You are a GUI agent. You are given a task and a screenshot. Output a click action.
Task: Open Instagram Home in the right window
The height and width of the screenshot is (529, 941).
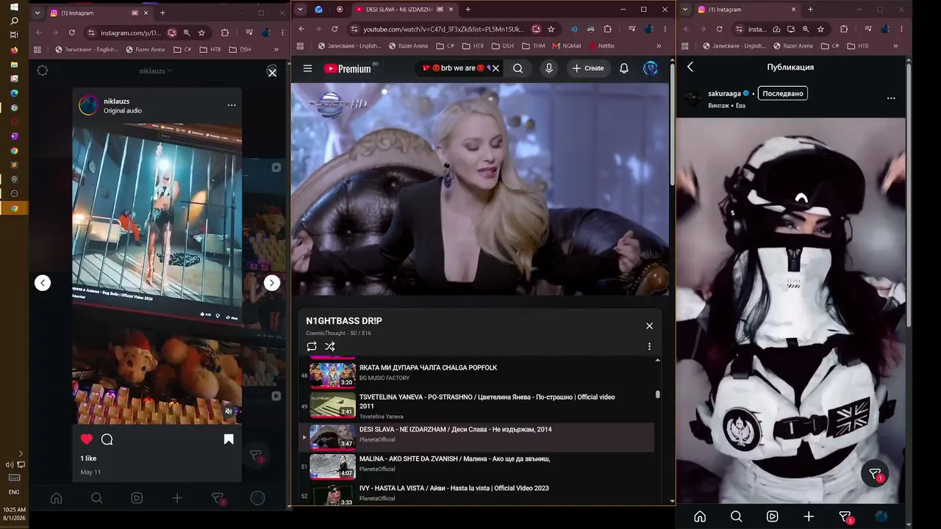700,517
